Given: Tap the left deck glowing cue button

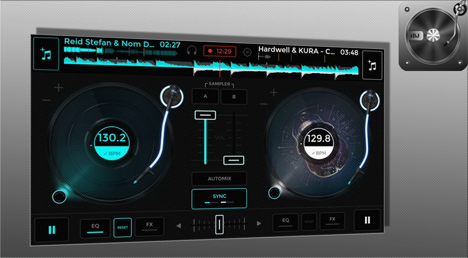Looking at the screenshot, I should coord(59,197).
